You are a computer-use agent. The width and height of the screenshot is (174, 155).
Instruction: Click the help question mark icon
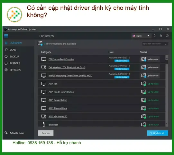[155, 36]
